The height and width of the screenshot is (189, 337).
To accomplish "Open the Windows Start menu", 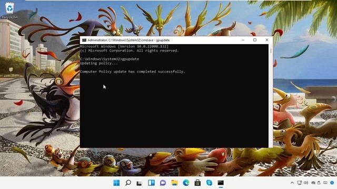I will click(x=116, y=183).
